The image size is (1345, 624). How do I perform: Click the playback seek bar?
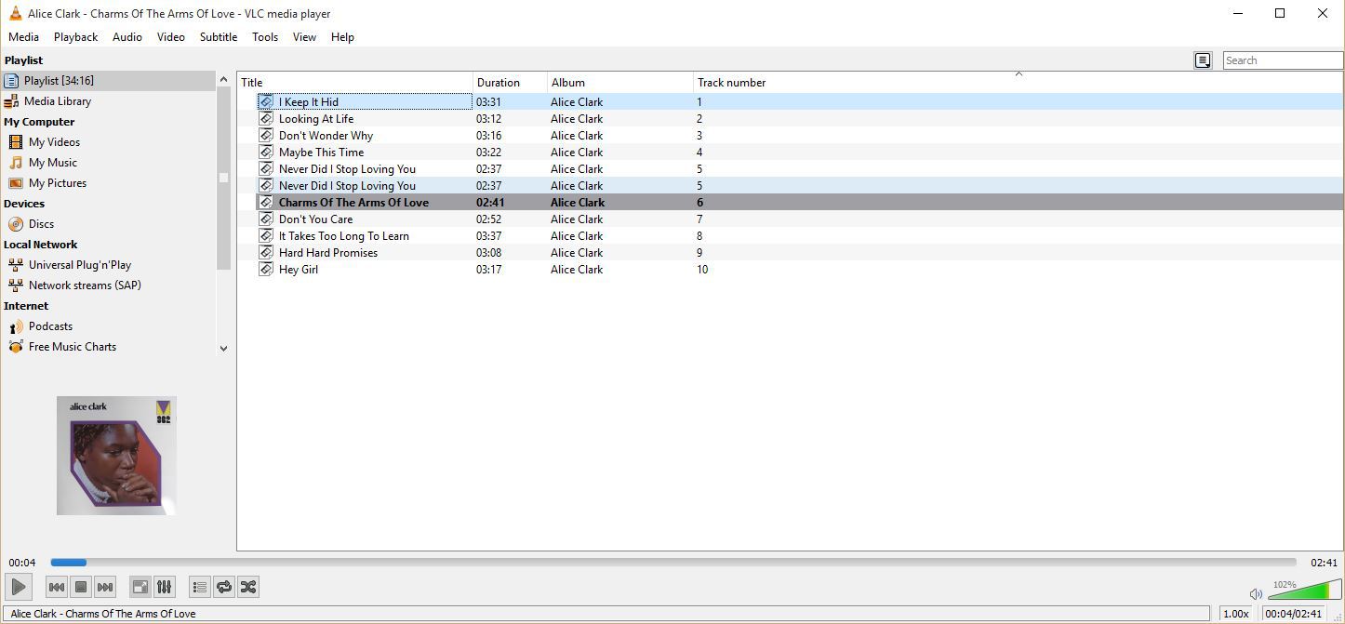point(672,563)
